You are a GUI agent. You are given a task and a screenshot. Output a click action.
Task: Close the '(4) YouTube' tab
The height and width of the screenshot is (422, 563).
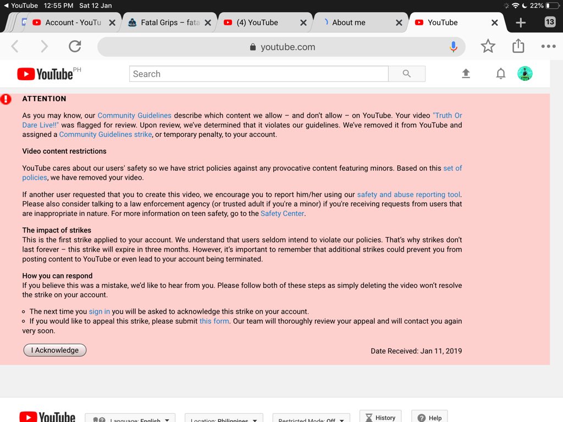[303, 23]
